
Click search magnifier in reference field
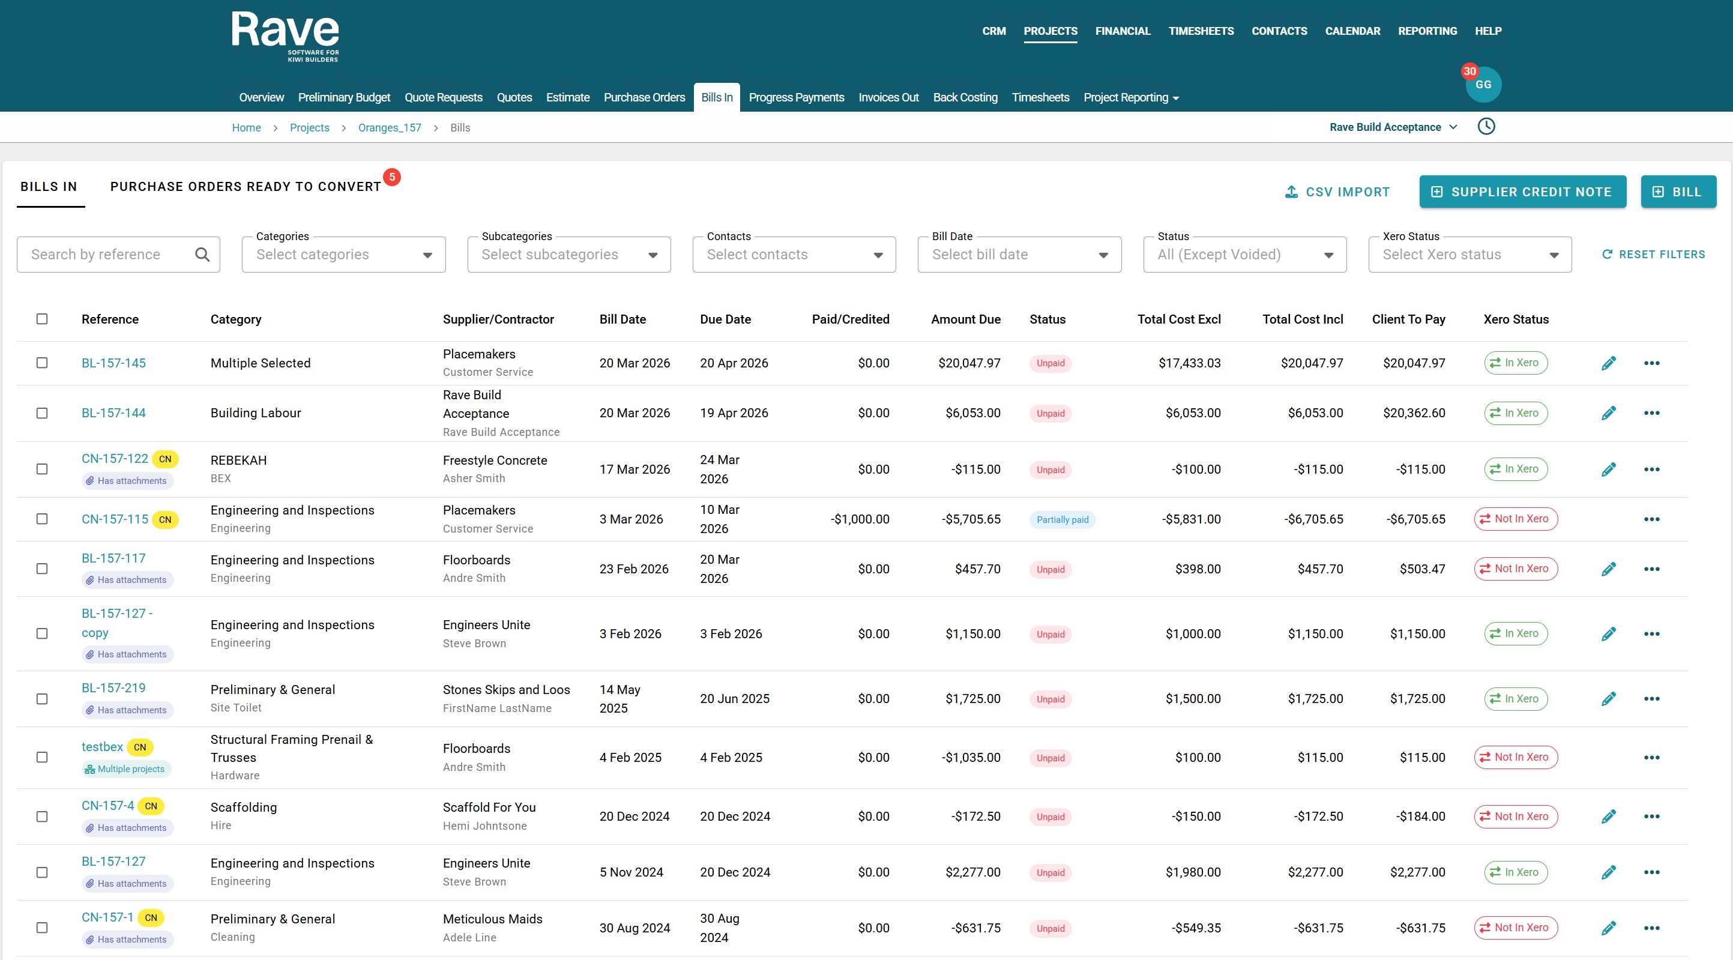[x=202, y=255]
